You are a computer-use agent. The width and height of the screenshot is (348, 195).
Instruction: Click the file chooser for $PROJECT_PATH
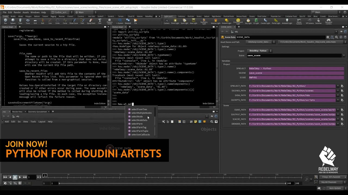(x=342, y=86)
